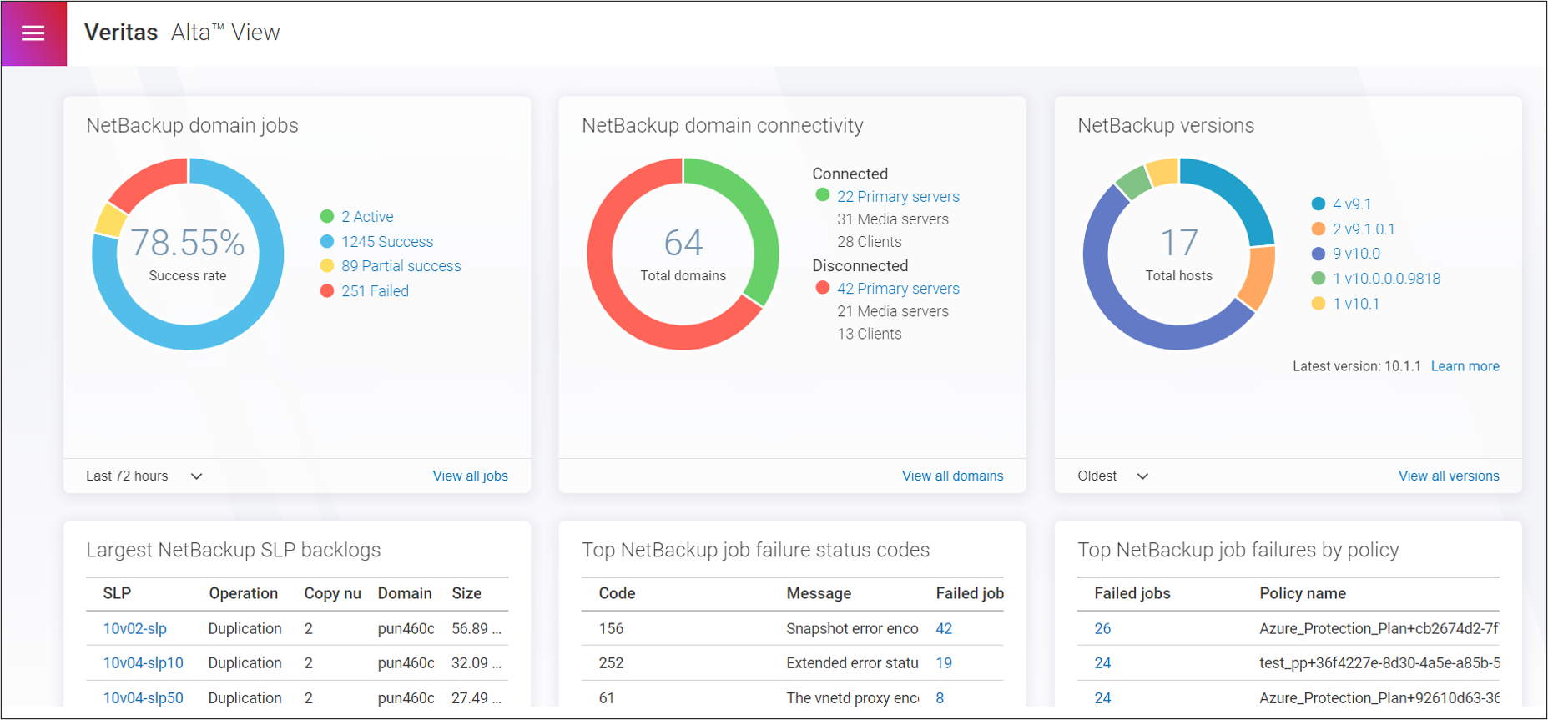Open the Oldest sort dropdown
This screenshot has height=720, width=1548.
(1113, 476)
